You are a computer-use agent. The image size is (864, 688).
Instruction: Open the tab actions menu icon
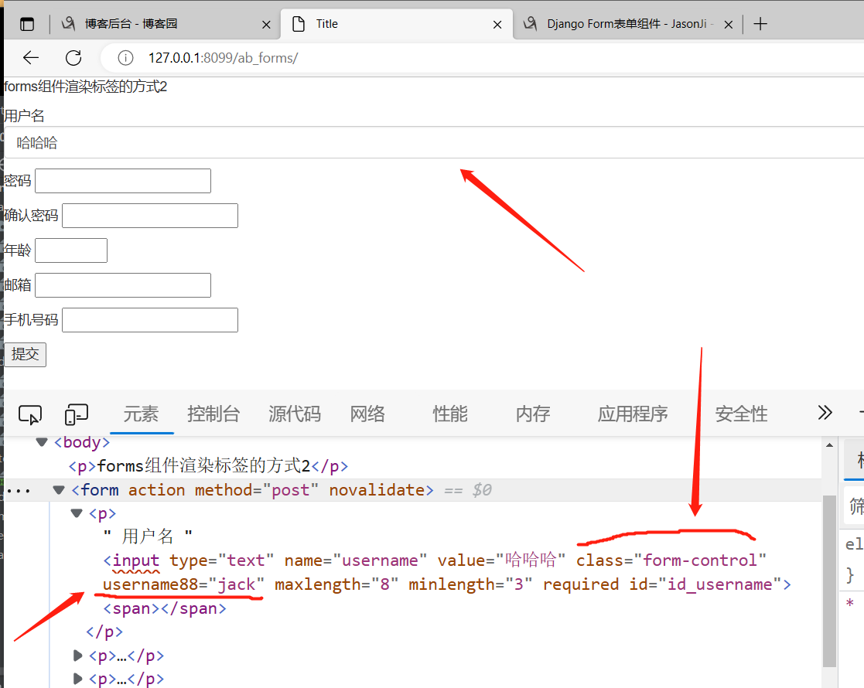coord(27,24)
